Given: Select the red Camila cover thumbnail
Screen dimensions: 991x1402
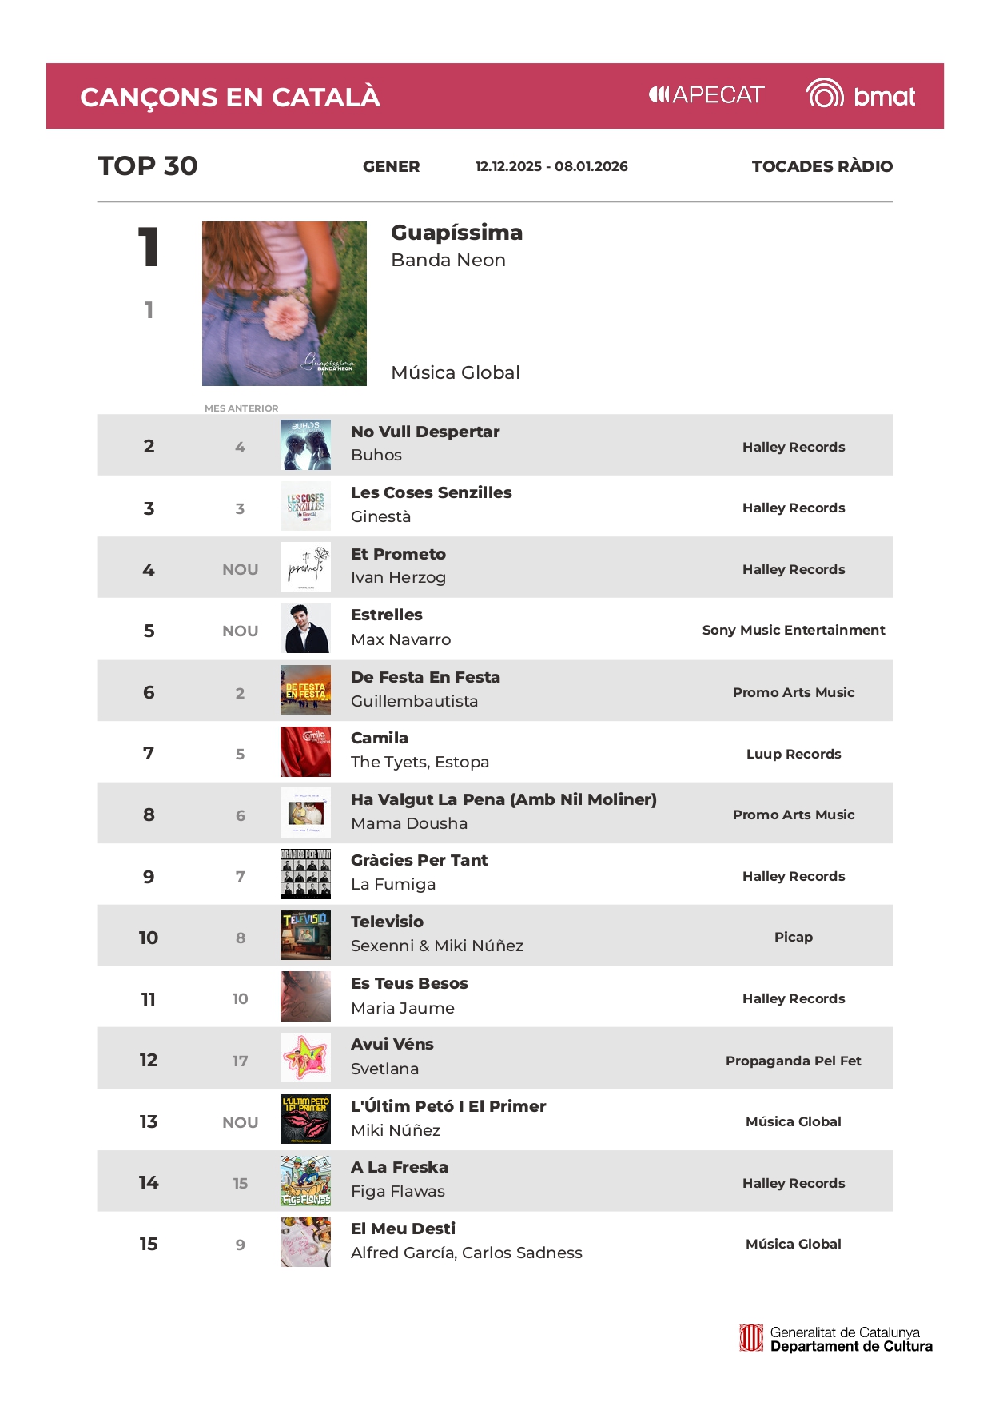Looking at the screenshot, I should (x=305, y=752).
